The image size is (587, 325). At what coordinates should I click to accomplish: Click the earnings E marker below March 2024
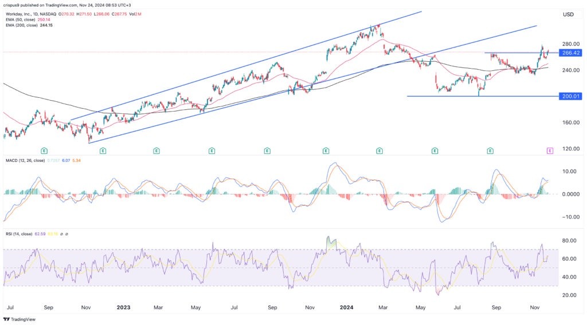(379, 150)
